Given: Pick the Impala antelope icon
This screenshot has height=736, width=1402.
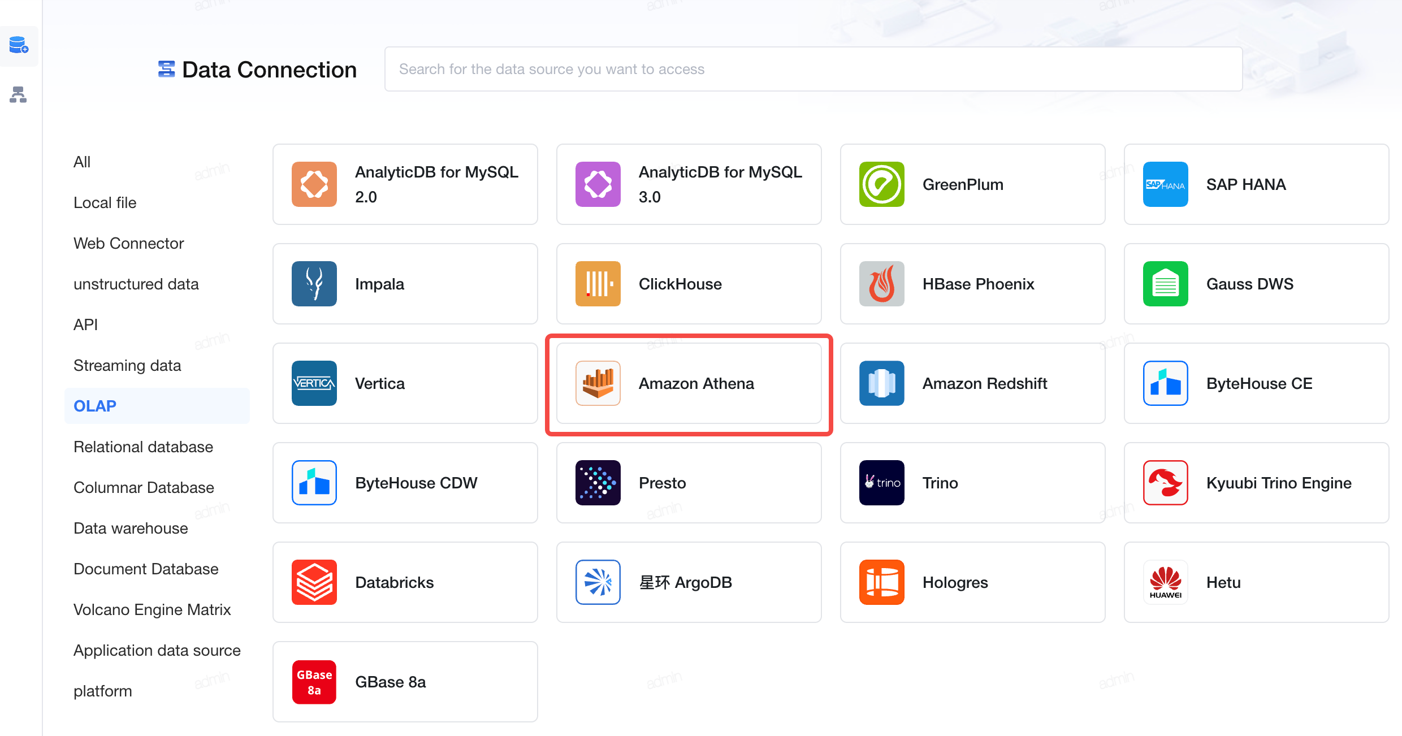Looking at the screenshot, I should coord(314,284).
